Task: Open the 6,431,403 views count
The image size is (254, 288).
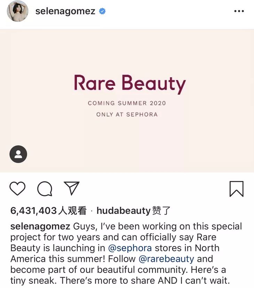Action: (x=48, y=211)
